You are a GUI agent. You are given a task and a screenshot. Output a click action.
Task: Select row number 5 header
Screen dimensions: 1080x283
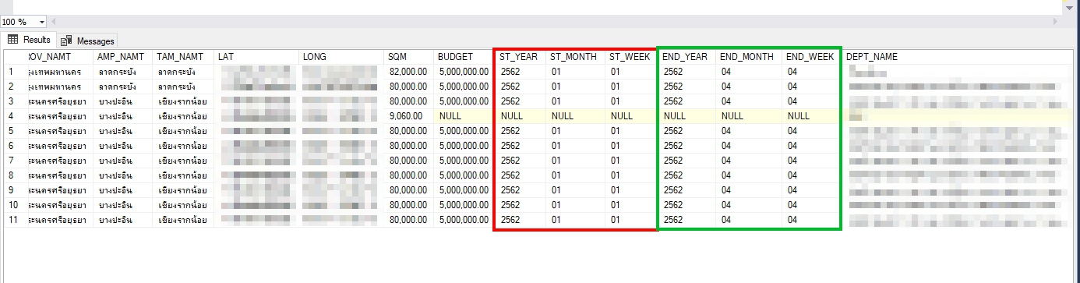pos(16,131)
